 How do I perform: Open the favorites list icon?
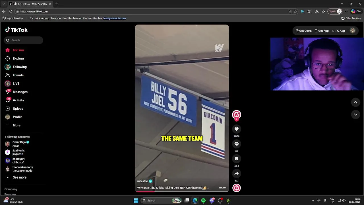tap(324, 11)
